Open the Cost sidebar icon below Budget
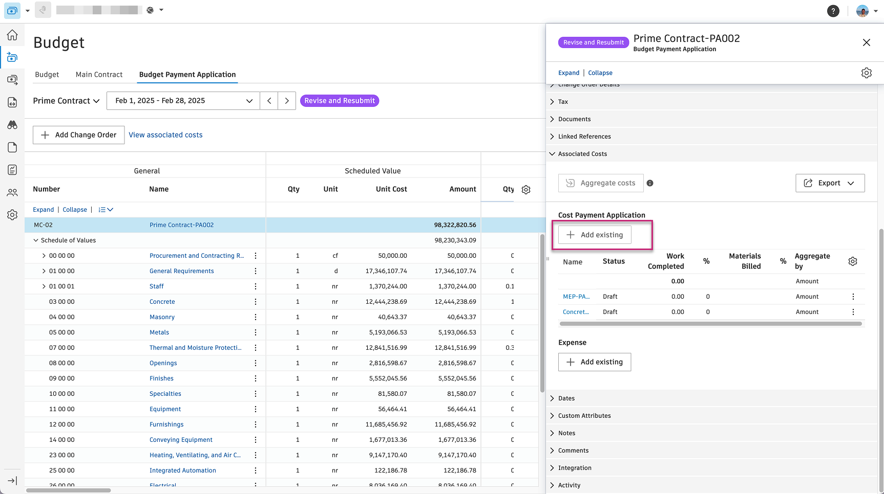The height and width of the screenshot is (494, 884). click(x=12, y=80)
